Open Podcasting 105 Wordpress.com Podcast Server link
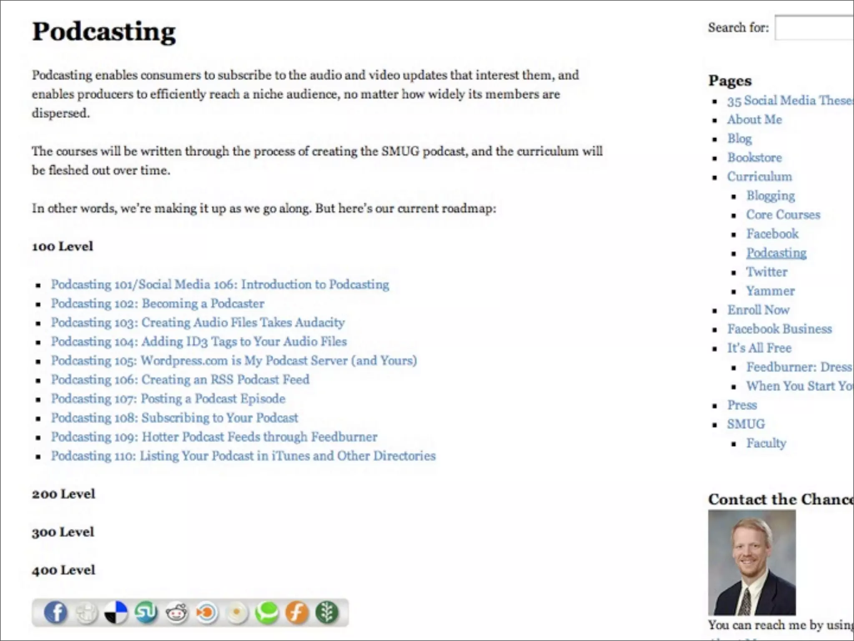This screenshot has height=641, width=854. [234, 361]
